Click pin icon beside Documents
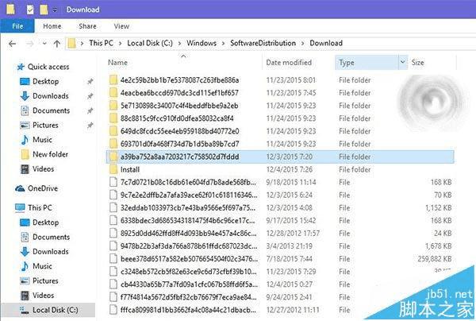The height and width of the screenshot is (321, 476). click(90, 110)
